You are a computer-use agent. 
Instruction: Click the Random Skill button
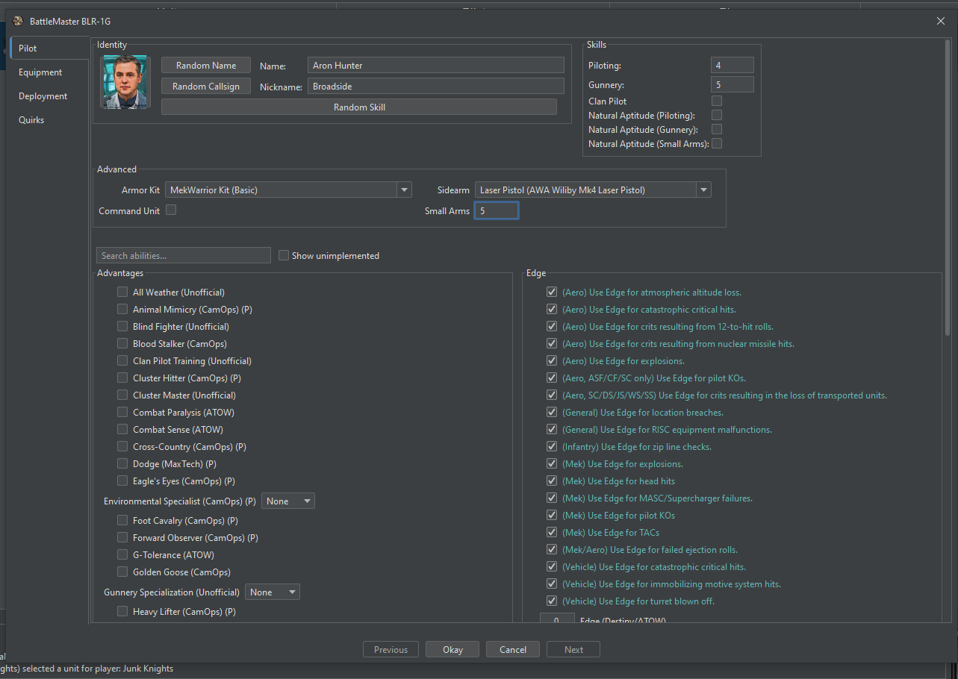click(359, 107)
